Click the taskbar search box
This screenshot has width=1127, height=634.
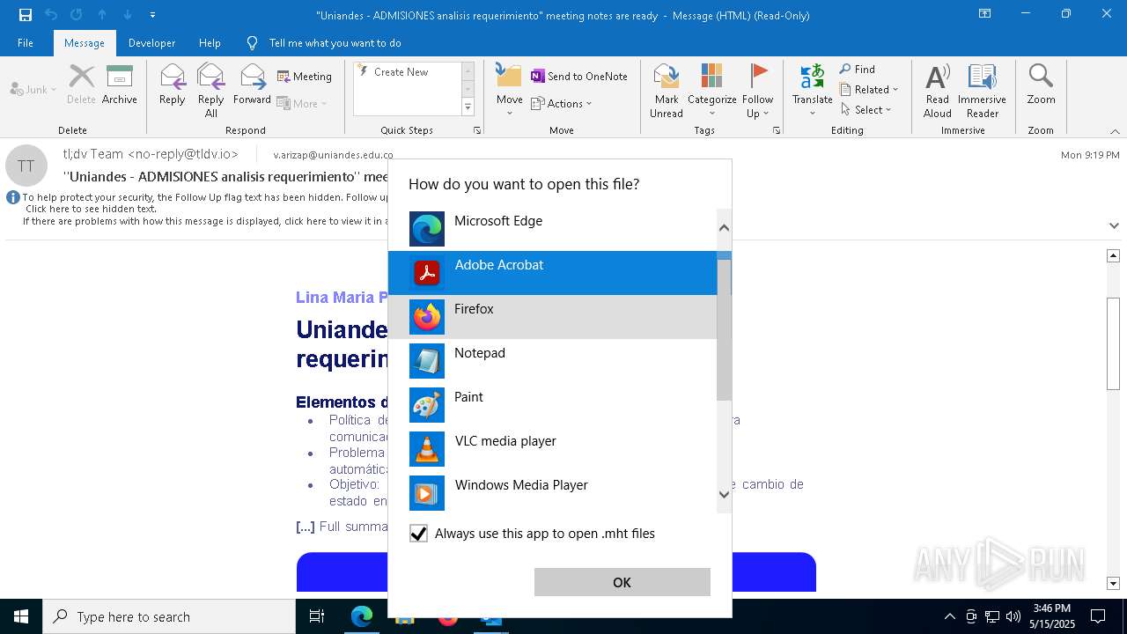pyautogui.click(x=169, y=616)
